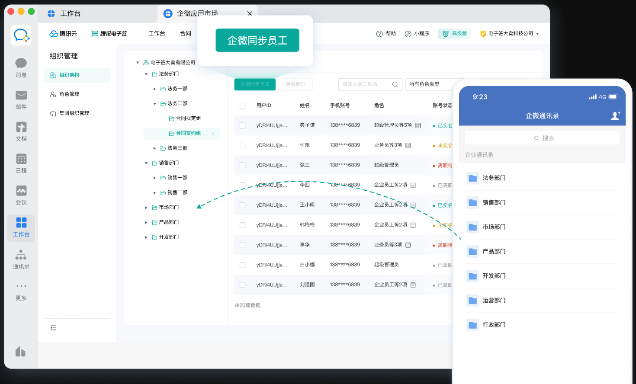Viewport: 636px width, 384px height.
Task: Click the large 企微同步员工 callout button
Action: (x=257, y=40)
